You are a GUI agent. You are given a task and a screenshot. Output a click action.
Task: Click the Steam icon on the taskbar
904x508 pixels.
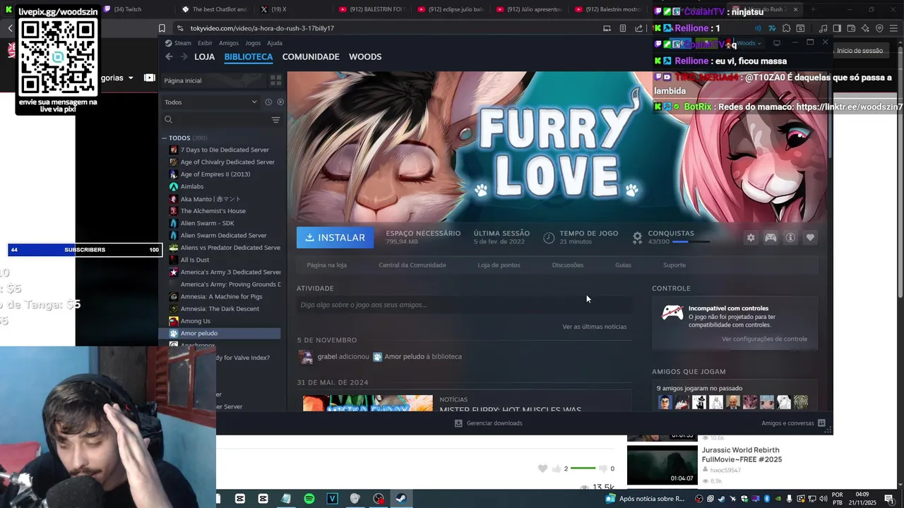400,499
